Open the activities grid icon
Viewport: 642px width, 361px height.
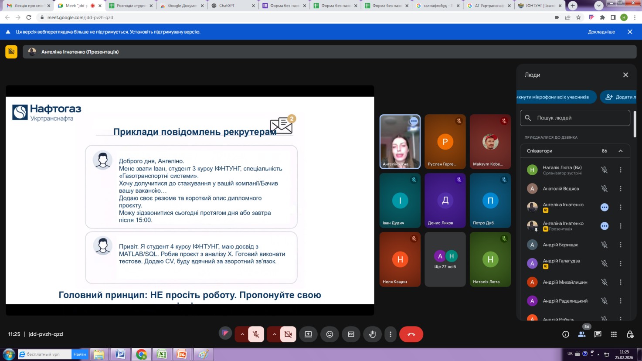point(614,334)
